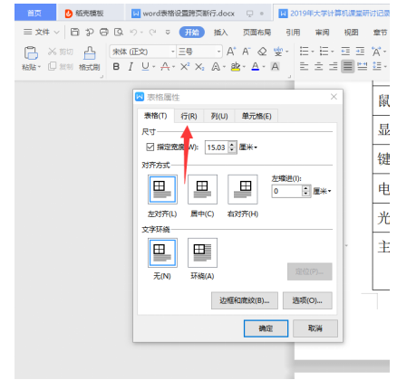Click the Increase Indent icon
Image resolution: width=397 pixels, height=380 pixels.
click(x=360, y=52)
